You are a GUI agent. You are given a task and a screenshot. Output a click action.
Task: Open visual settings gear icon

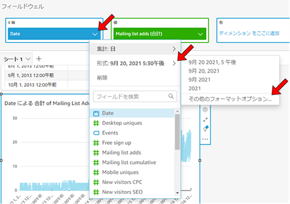click(205, 109)
